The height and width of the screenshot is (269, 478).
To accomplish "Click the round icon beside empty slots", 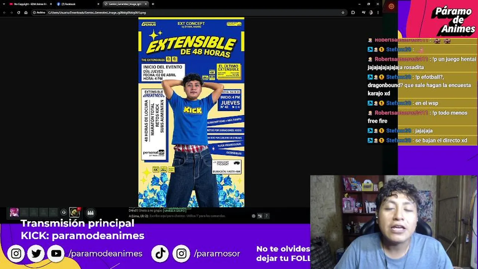I will [x=64, y=213].
